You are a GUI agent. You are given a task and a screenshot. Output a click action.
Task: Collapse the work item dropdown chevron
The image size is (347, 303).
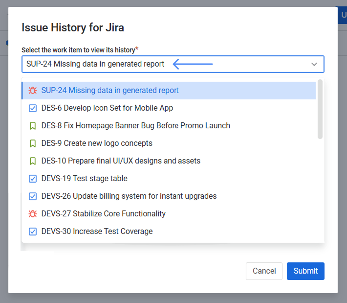pyautogui.click(x=314, y=64)
